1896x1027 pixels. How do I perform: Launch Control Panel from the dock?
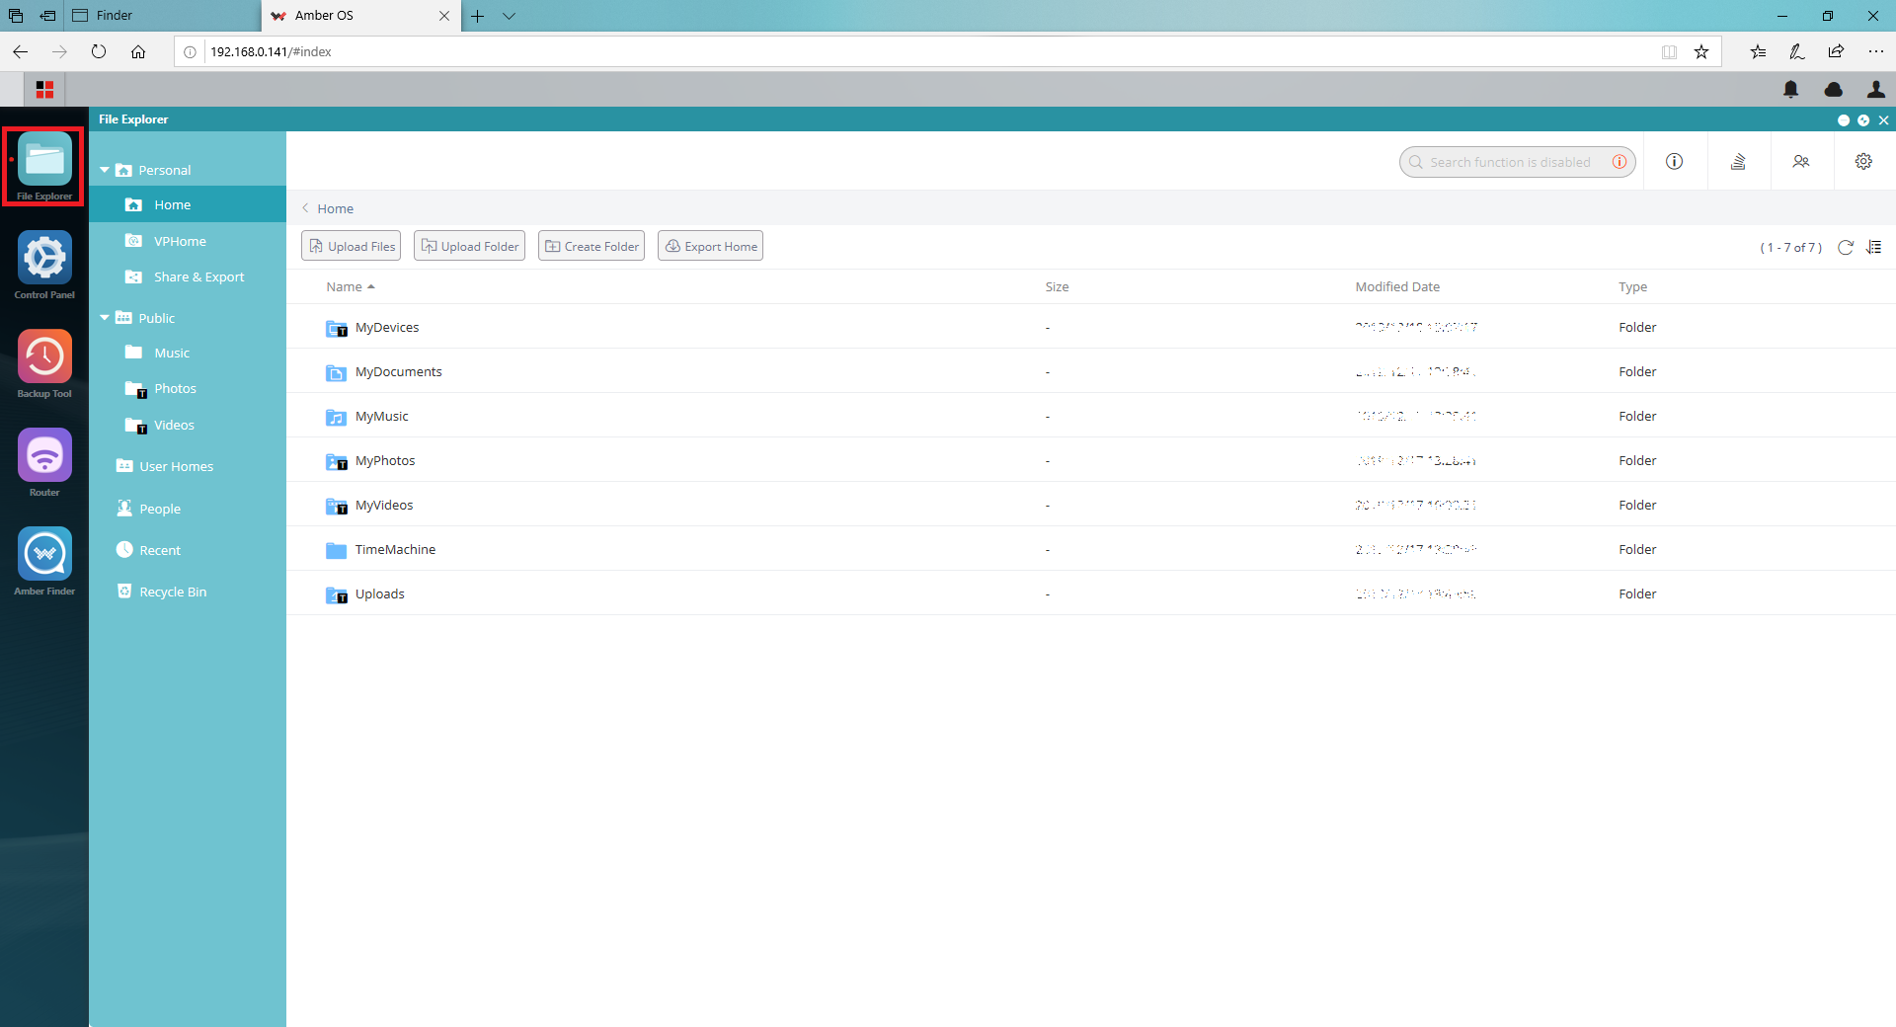pyautogui.click(x=44, y=258)
